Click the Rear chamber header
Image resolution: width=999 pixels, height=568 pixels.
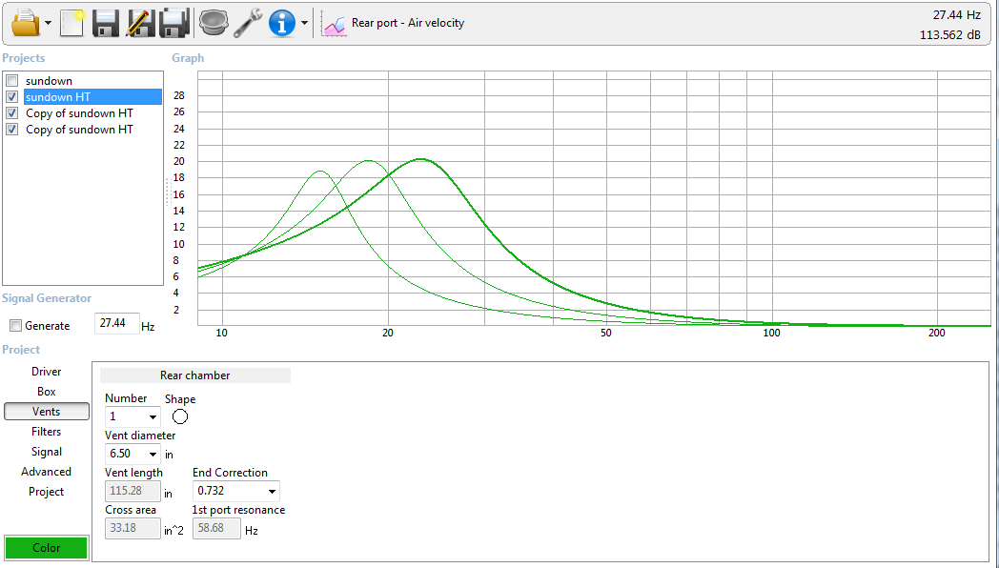coord(195,375)
